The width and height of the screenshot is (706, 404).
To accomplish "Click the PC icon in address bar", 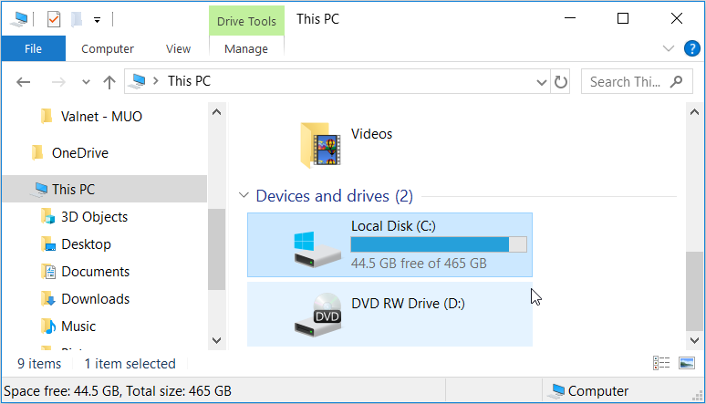I will point(137,81).
